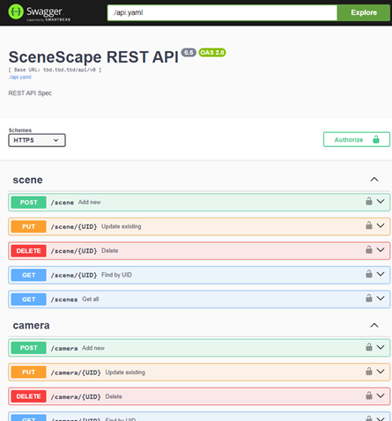Viewport: 392px width, 421px height.
Task: Click the Authorize button
Action: click(x=357, y=139)
